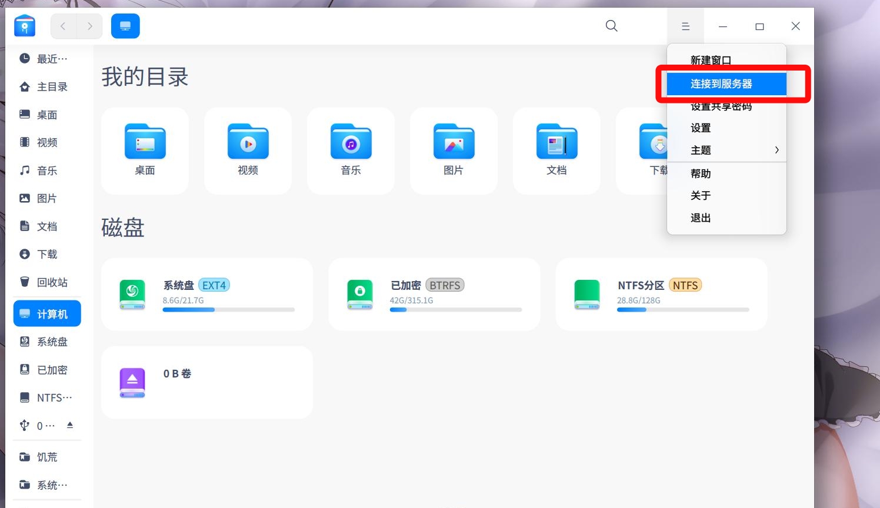Click the file manager logo in title bar

[x=25, y=26]
